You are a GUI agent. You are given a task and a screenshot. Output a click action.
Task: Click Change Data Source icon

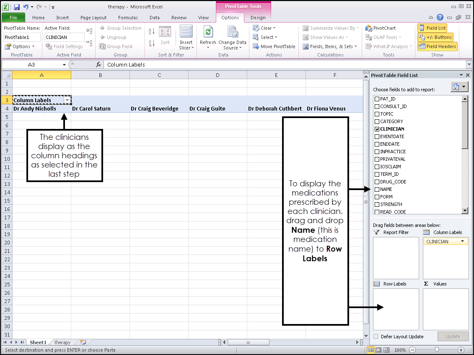232,32
